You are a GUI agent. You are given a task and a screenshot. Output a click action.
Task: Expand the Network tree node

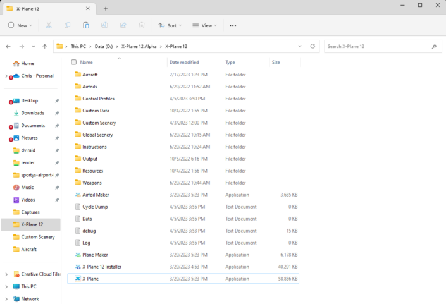tap(6, 299)
